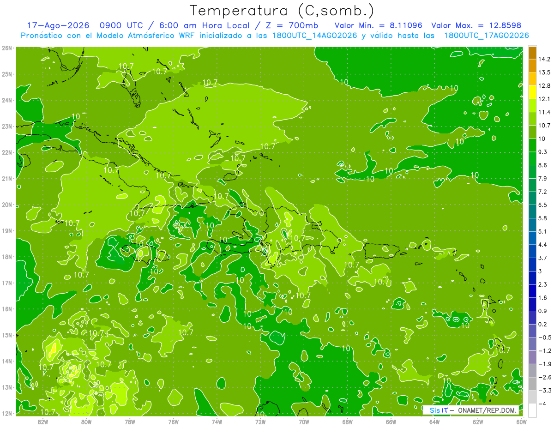The width and height of the screenshot is (554, 428).
Task: Click the '13.5' color scale value
Action: pos(544,72)
